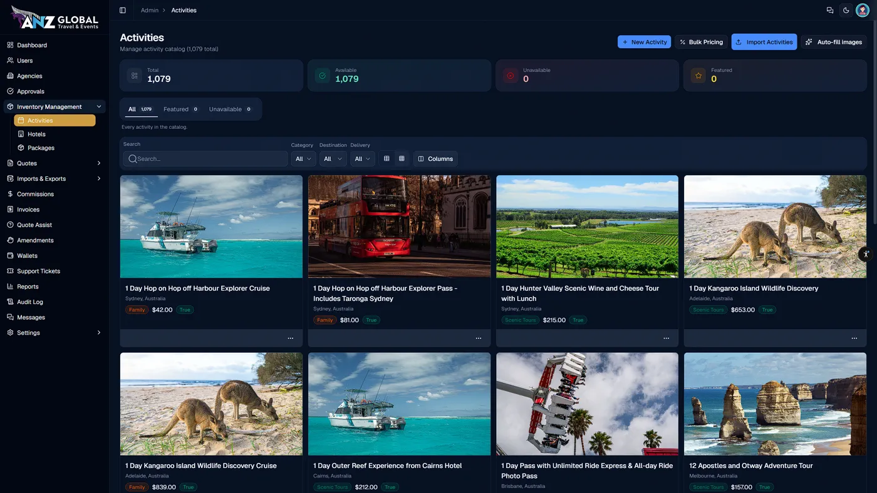
Task: Click Import Activities button
Action: (x=764, y=42)
